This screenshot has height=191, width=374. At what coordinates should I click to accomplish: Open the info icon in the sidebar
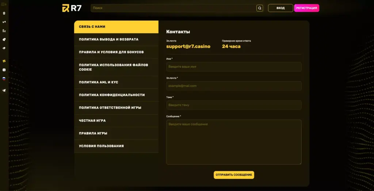tap(4, 70)
